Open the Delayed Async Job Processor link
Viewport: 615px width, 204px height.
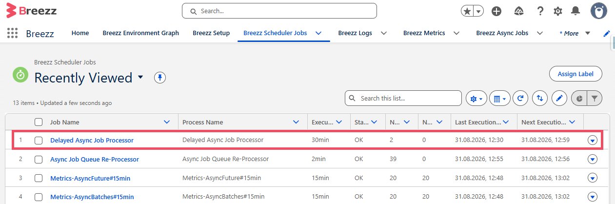(92, 140)
